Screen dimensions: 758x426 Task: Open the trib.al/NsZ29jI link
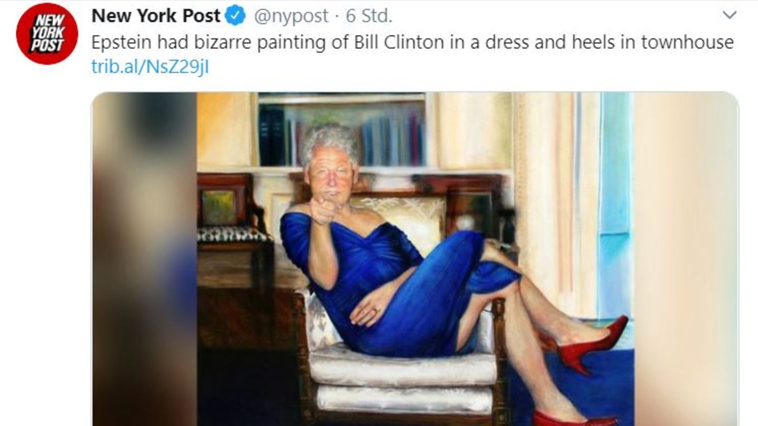150,67
